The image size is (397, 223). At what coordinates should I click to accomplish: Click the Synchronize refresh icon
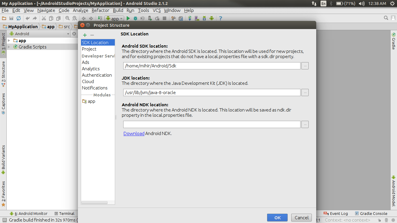[x=19, y=18]
